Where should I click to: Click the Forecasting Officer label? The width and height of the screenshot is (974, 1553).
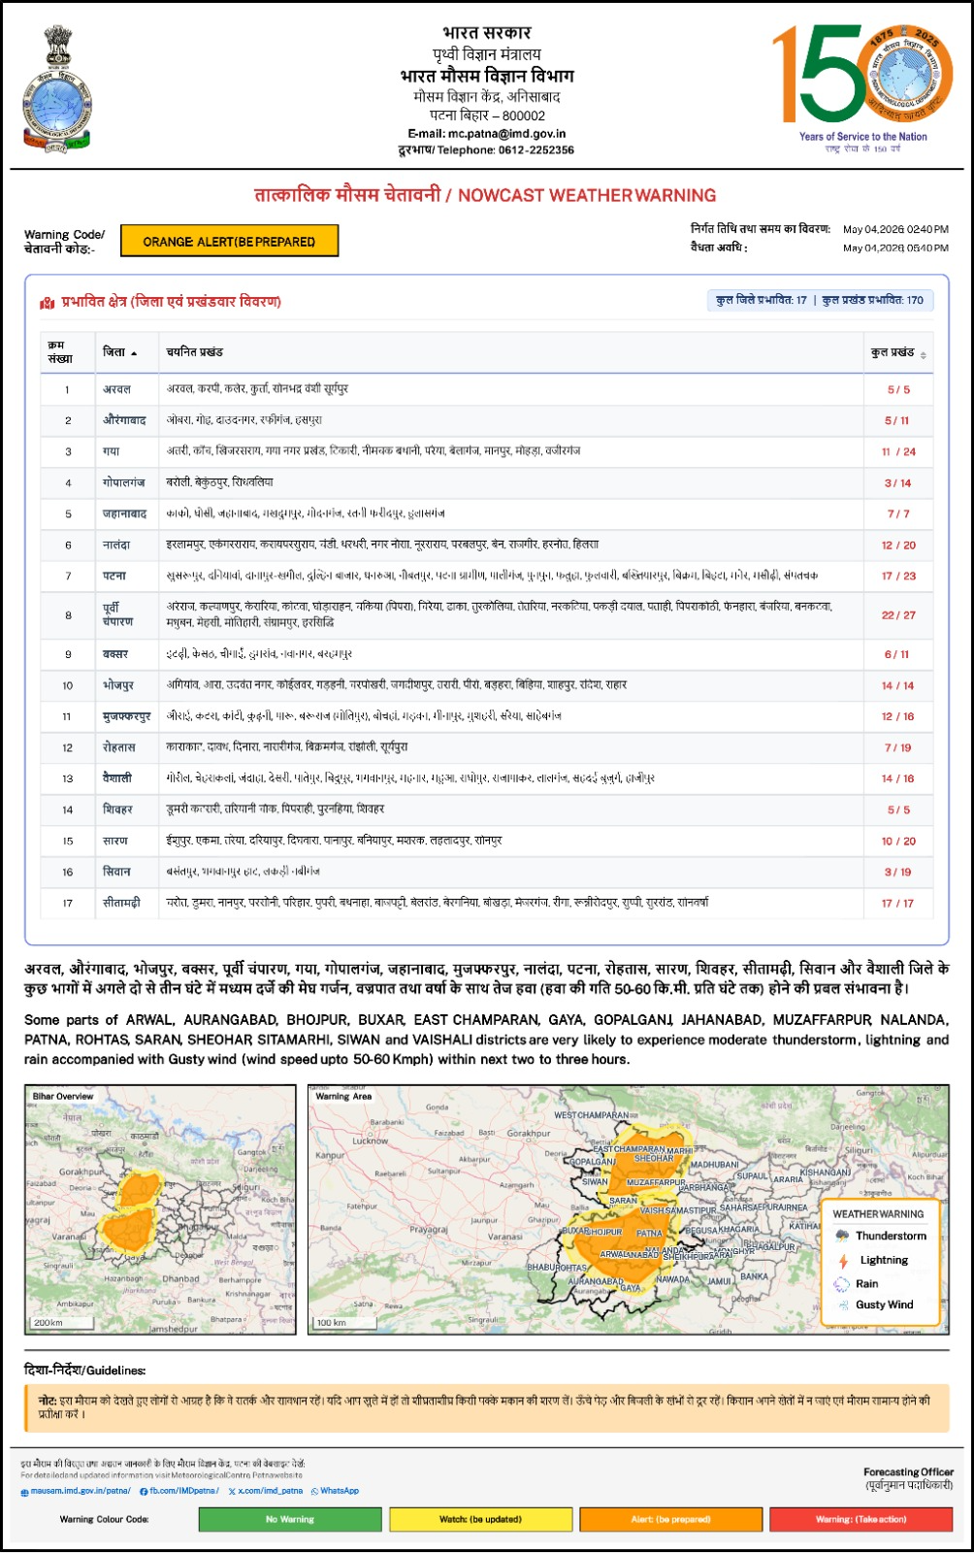pyautogui.click(x=908, y=1472)
